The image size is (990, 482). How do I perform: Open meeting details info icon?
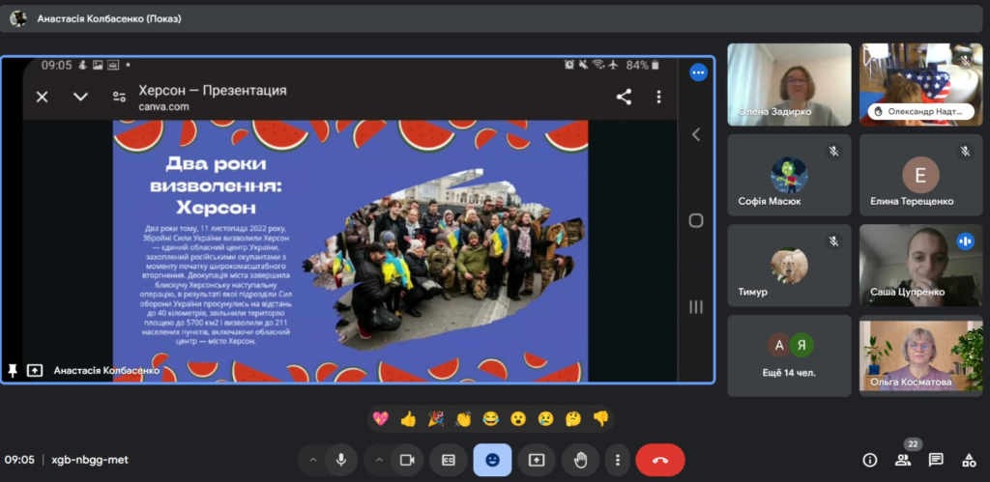click(x=870, y=460)
